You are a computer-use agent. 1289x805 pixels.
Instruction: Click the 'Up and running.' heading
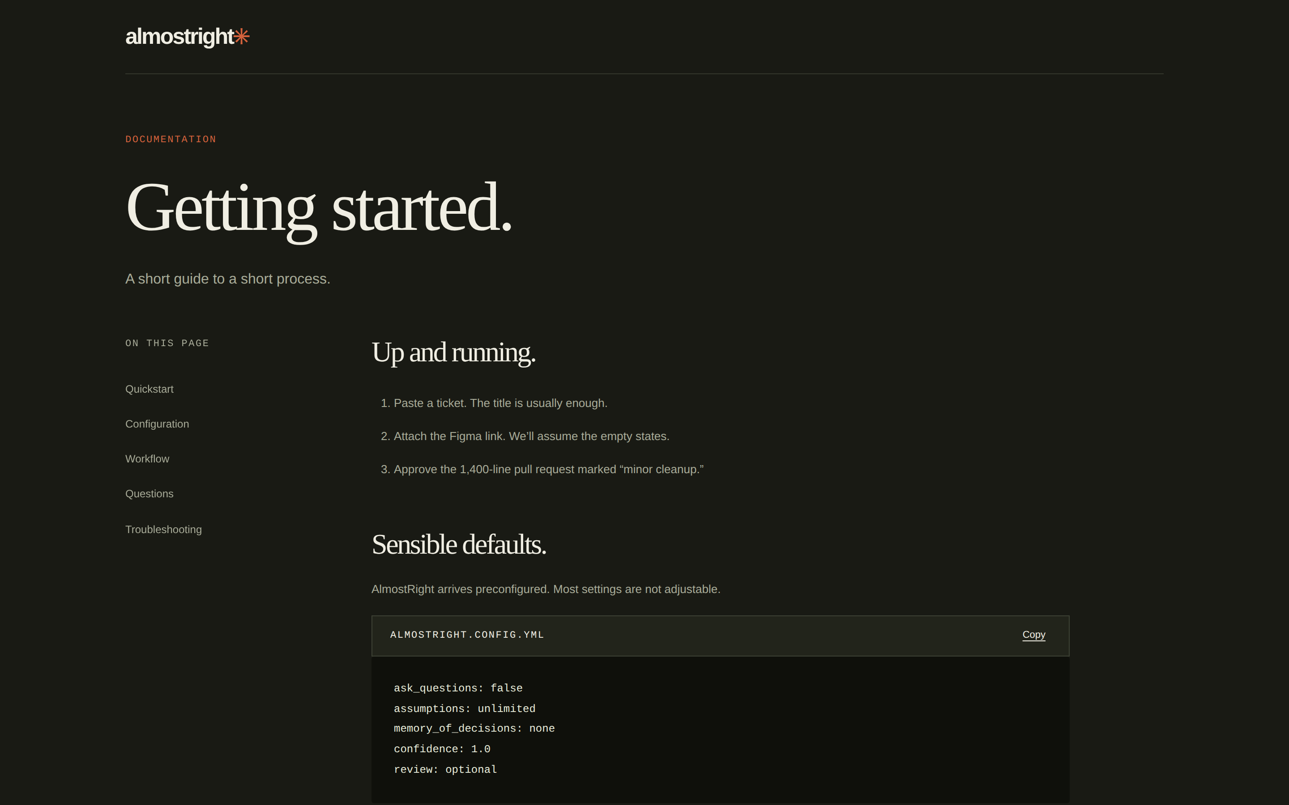453,352
